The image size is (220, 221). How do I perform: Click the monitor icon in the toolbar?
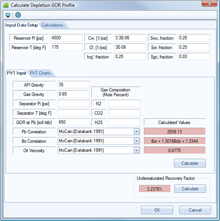click(x=8, y=15)
